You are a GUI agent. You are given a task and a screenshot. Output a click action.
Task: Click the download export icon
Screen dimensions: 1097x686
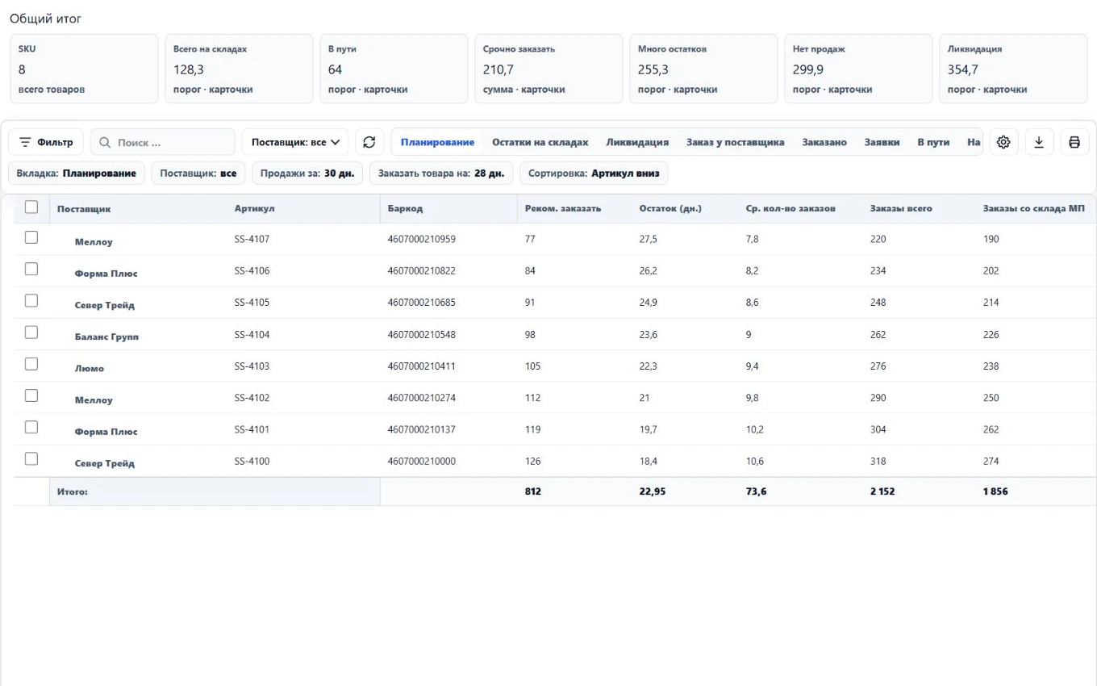point(1039,142)
